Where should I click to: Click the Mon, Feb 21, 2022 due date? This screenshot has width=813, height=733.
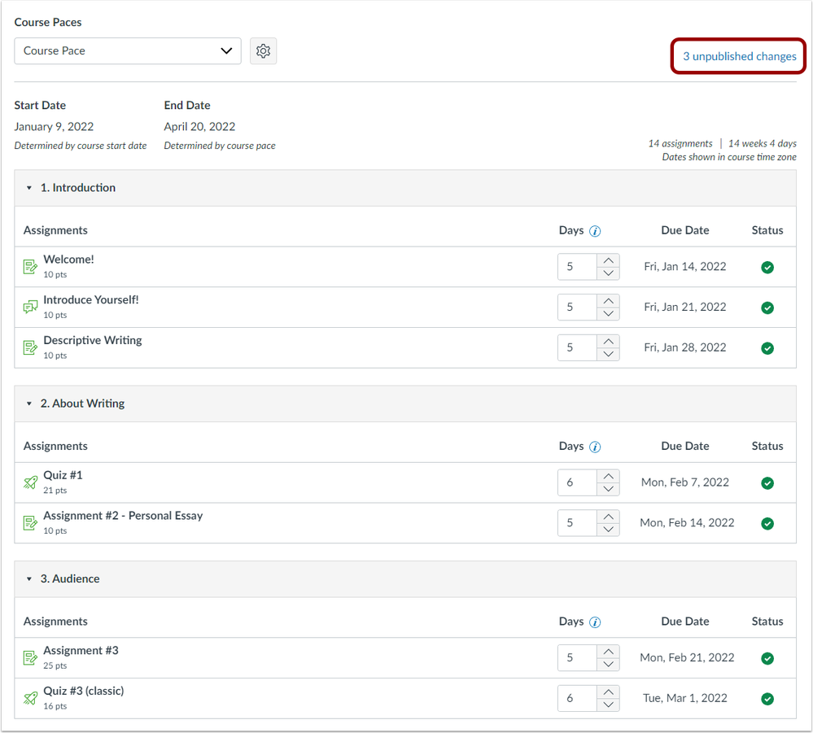(x=687, y=657)
